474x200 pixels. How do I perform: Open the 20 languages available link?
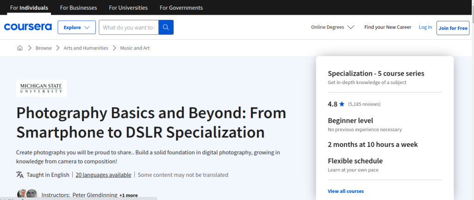coord(103,175)
